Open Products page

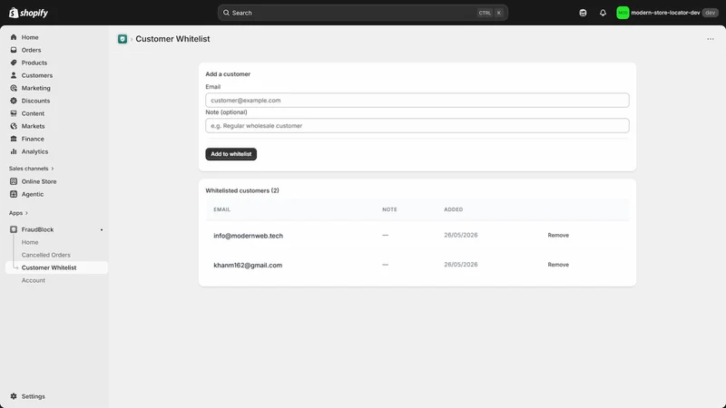coord(34,63)
